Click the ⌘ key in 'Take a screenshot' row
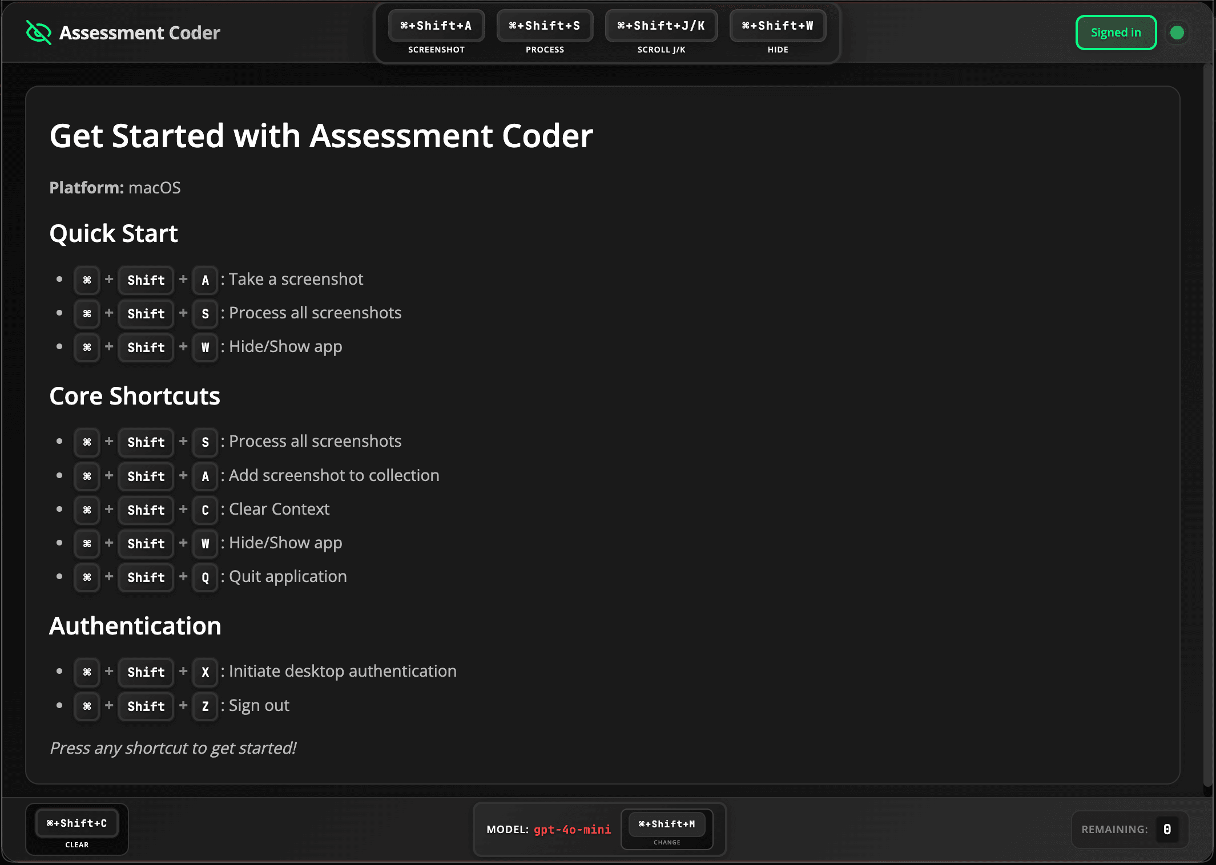The image size is (1216, 865). click(87, 280)
